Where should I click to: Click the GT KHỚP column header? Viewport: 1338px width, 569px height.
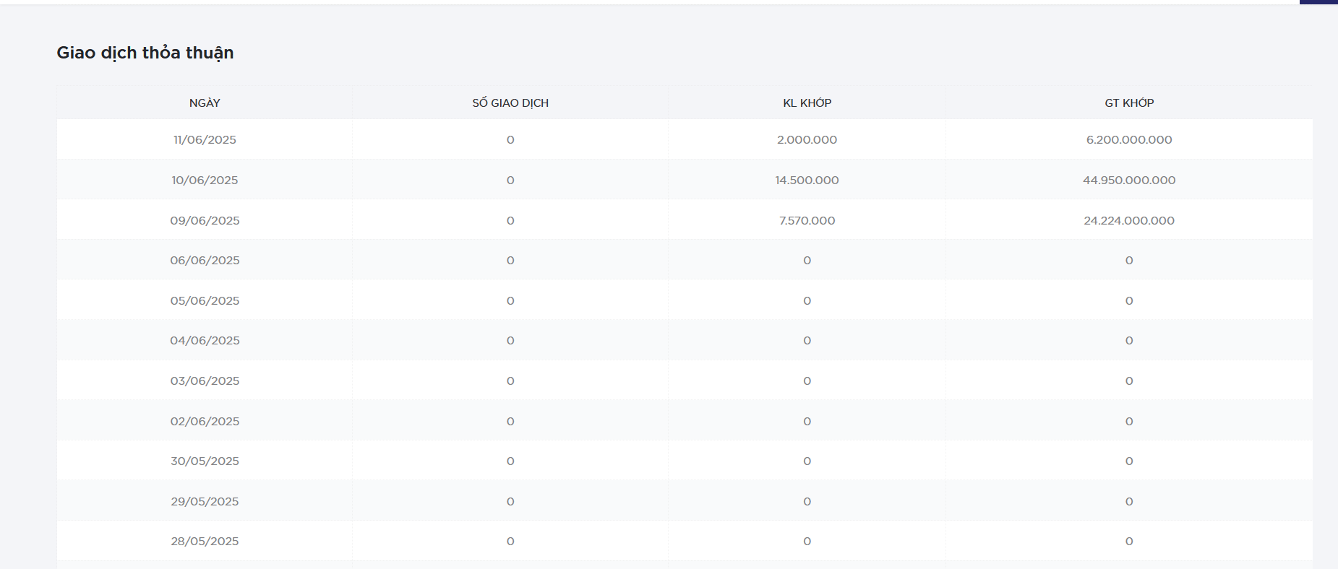(1129, 103)
